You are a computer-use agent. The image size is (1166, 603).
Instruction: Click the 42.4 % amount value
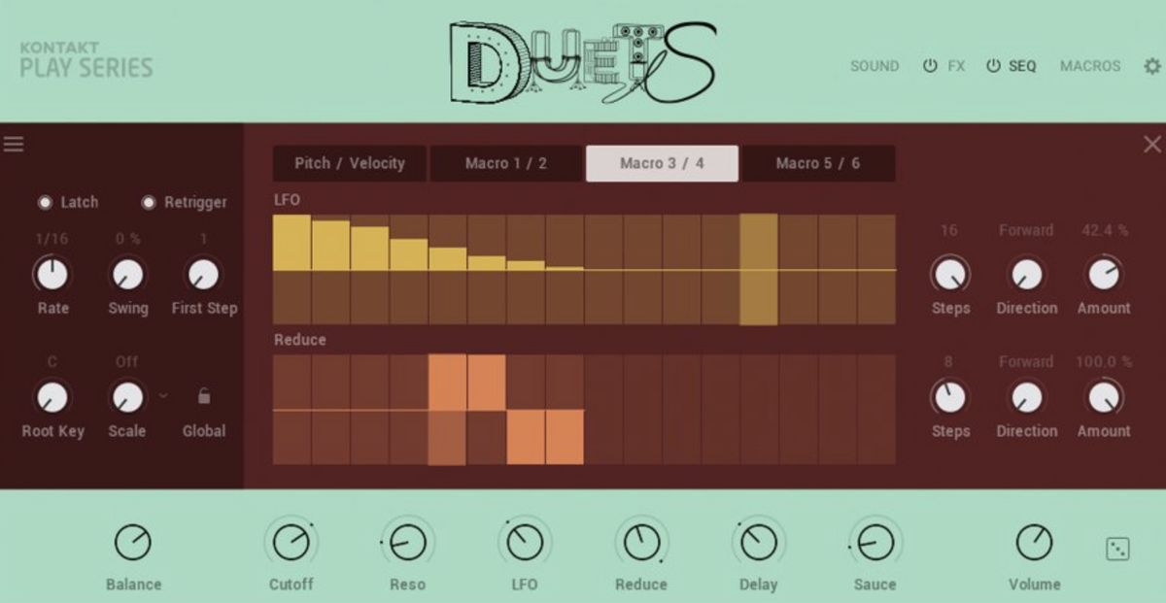pyautogui.click(x=1105, y=230)
